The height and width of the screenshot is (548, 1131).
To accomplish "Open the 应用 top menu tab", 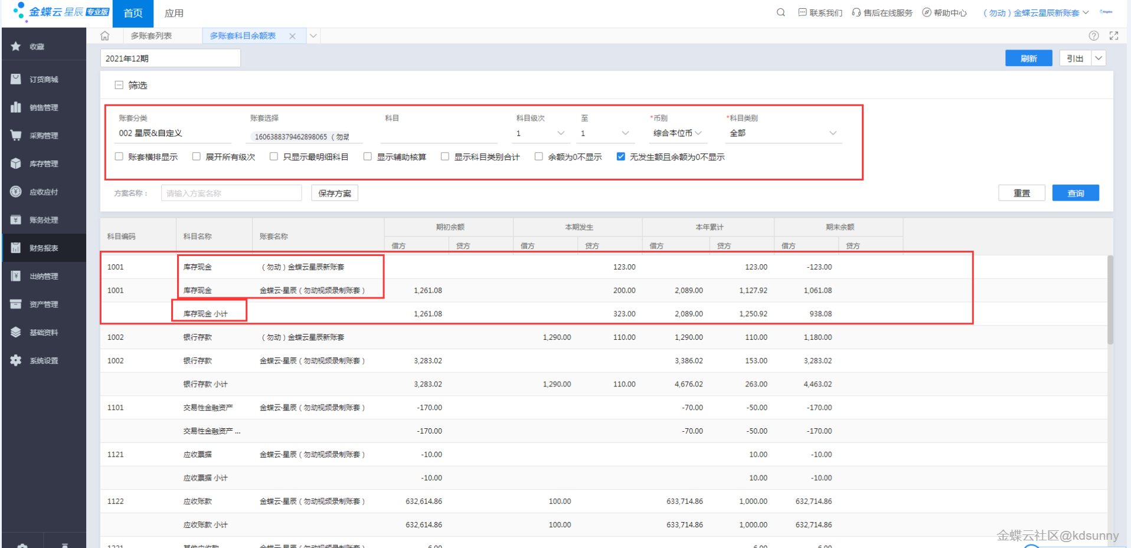I will [174, 13].
